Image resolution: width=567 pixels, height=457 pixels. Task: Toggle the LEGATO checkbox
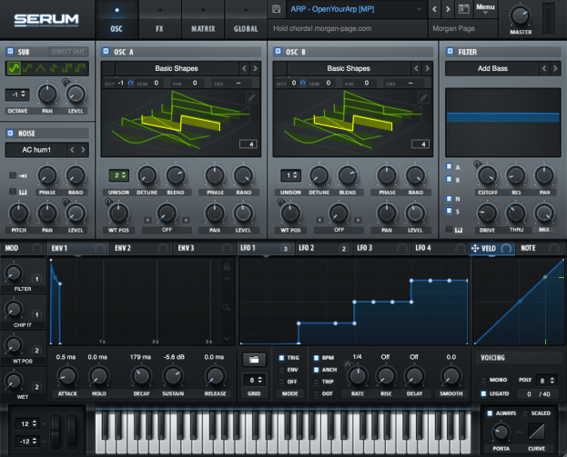pos(483,393)
